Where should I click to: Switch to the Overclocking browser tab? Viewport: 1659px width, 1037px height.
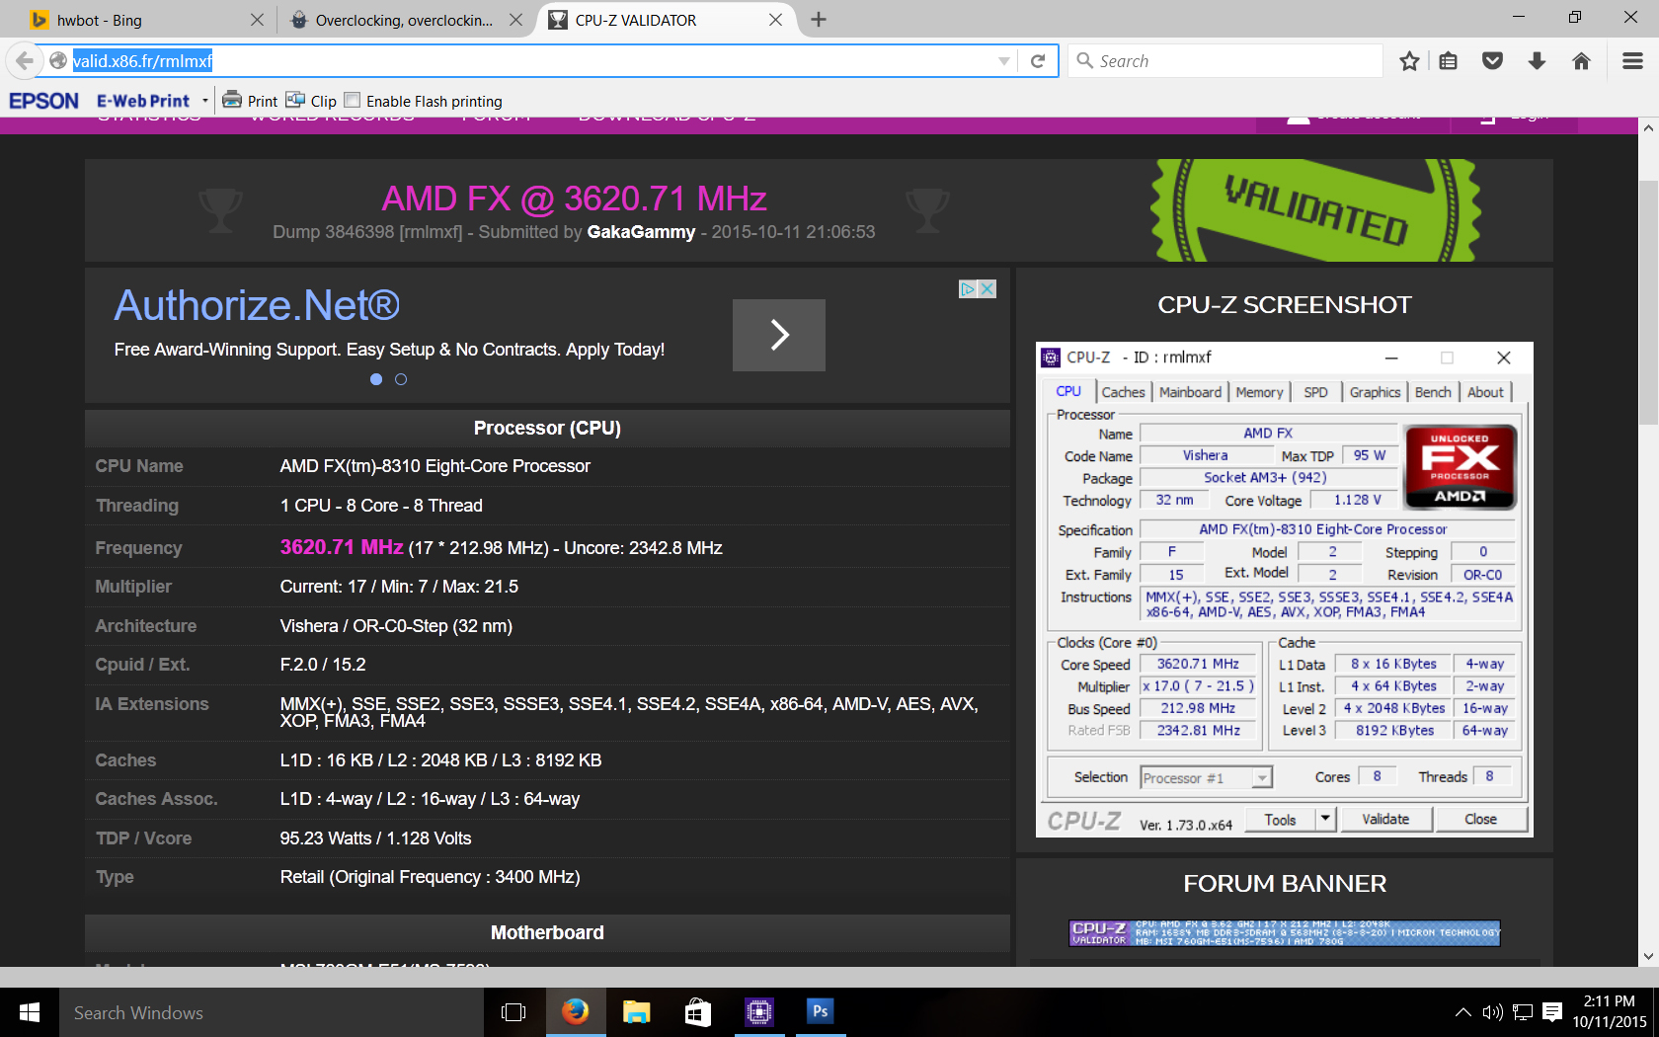coord(405,20)
